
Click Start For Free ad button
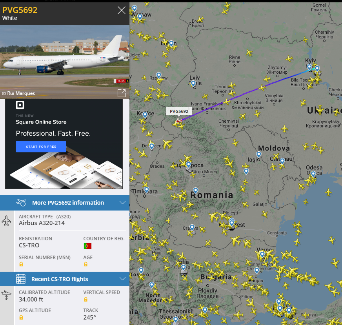41,147
